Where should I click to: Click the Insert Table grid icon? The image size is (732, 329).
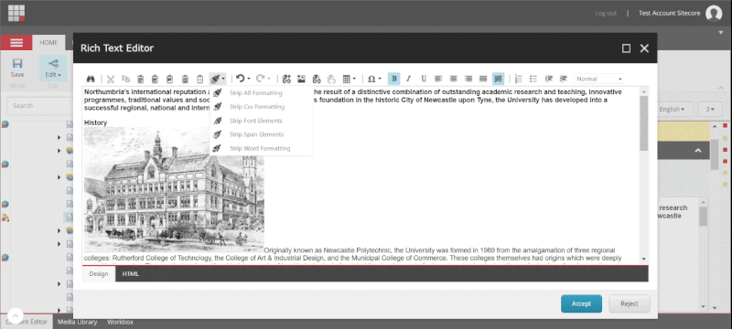point(347,79)
